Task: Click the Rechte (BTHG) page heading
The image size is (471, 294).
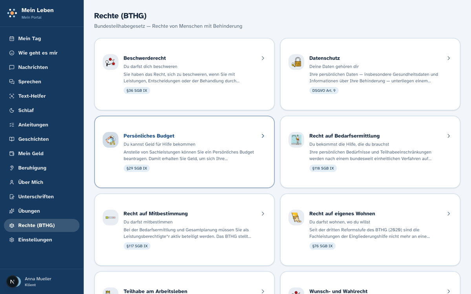Action: pyautogui.click(x=120, y=16)
